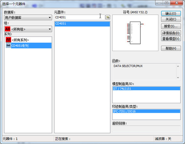Viewport: 185px width, 144px height.
Task: Open 帮助(H)
Action: [171, 48]
